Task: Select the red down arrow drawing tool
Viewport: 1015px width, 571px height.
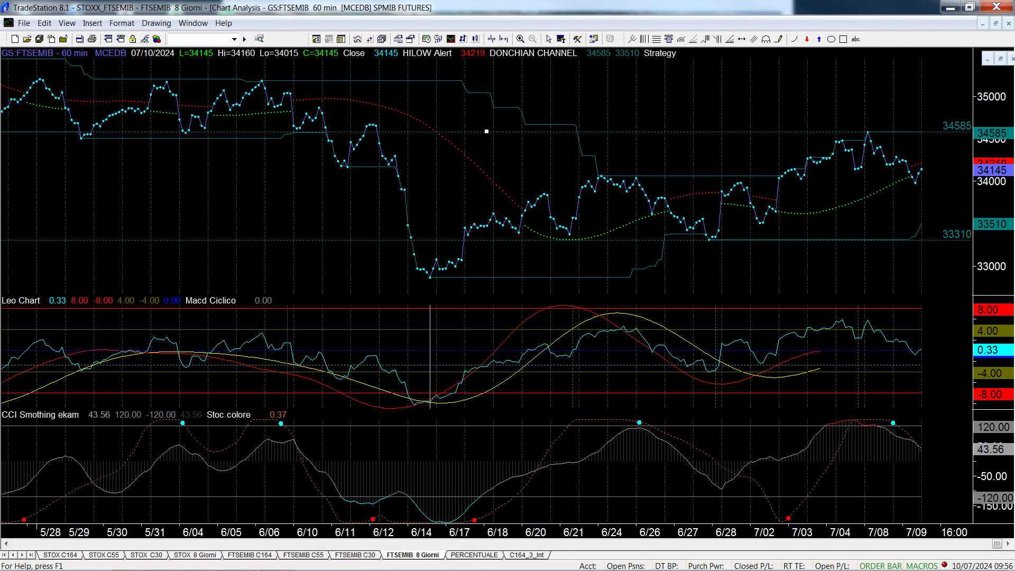Action: [807, 39]
